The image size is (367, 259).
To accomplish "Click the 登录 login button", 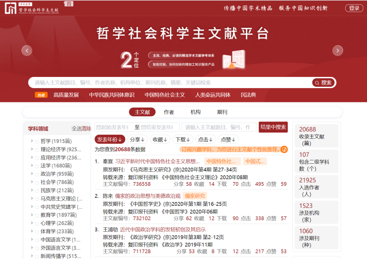I will point(354,8).
